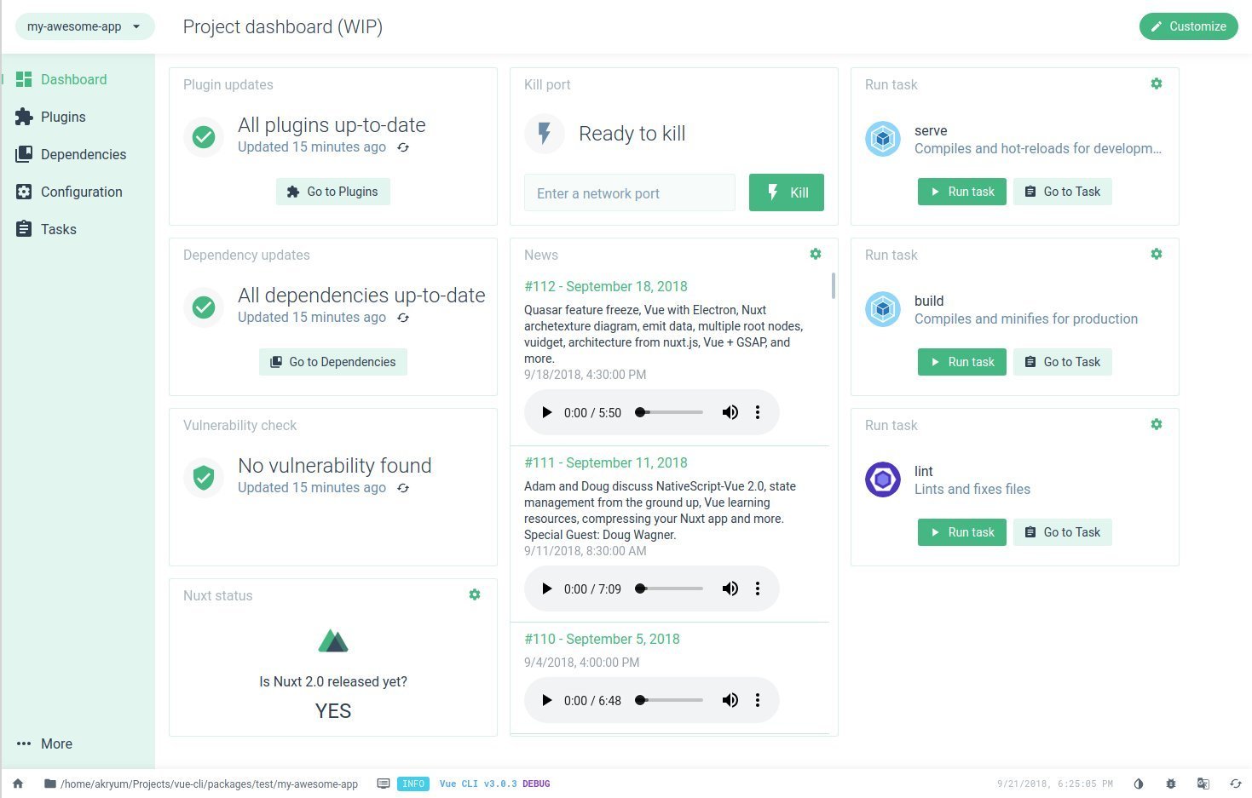Mute the 6:48 audio player
The image size is (1252, 798).
730,700
